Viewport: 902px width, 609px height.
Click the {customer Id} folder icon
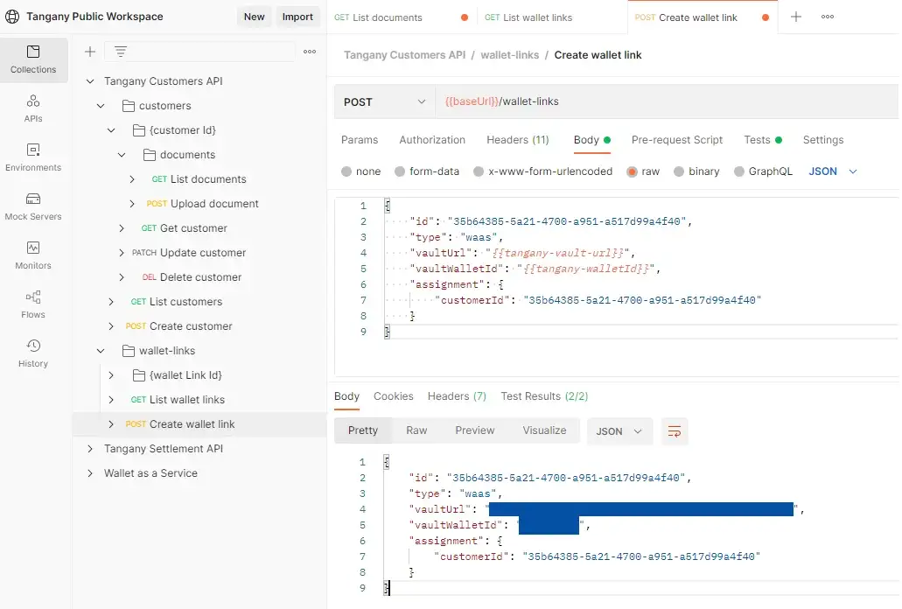pos(138,130)
